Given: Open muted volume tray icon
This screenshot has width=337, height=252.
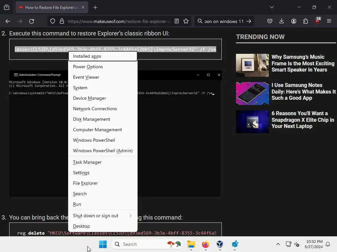Looking at the screenshot, I should pos(297,244).
